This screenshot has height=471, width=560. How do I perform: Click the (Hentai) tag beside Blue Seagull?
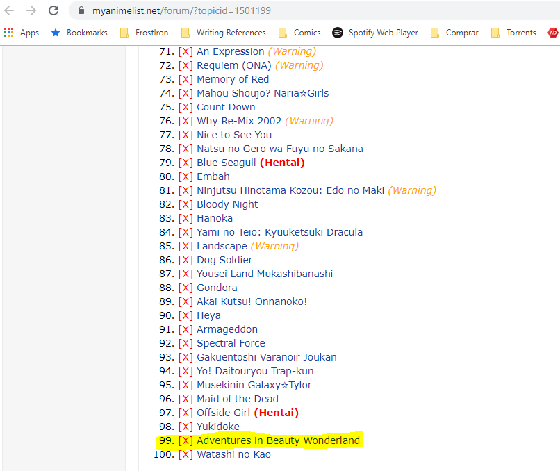[x=282, y=163]
